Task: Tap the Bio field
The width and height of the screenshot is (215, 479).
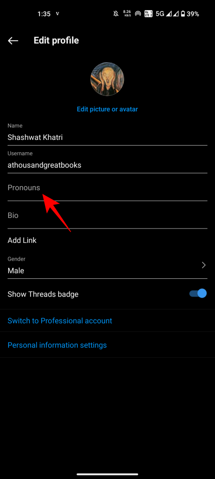Action: (107, 216)
